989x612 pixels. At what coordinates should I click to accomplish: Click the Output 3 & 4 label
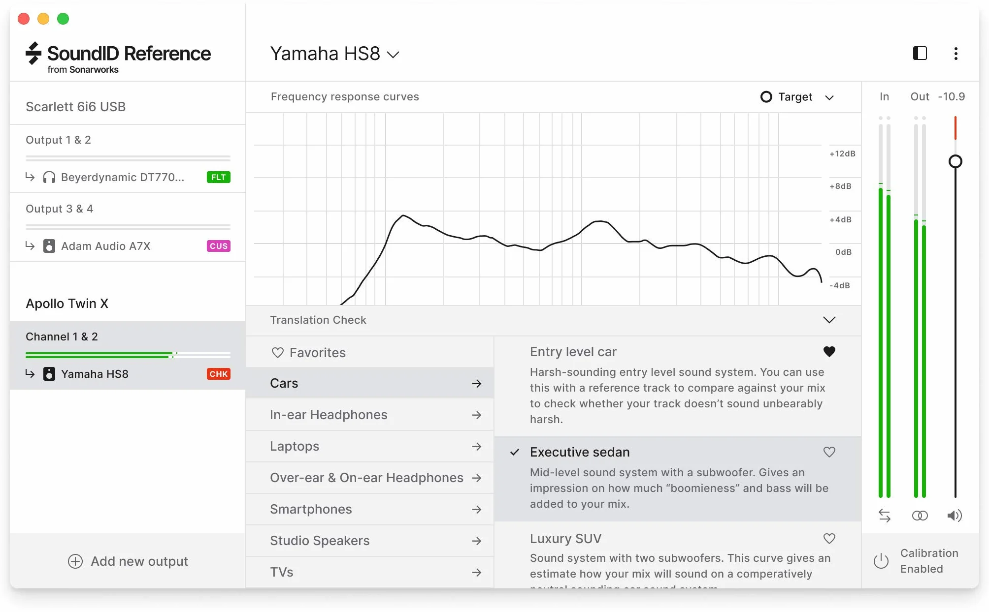(59, 209)
